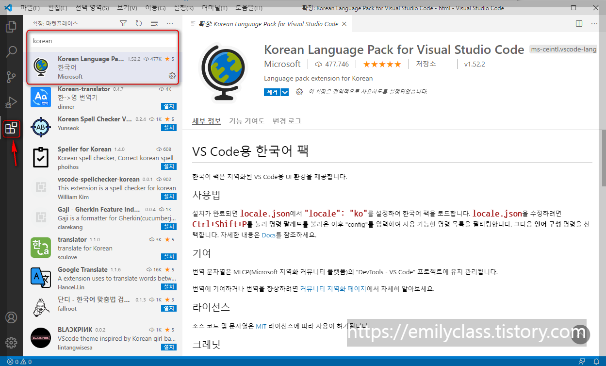Select the Korean Language Pack list entry
The image size is (606, 366).
coord(103,67)
